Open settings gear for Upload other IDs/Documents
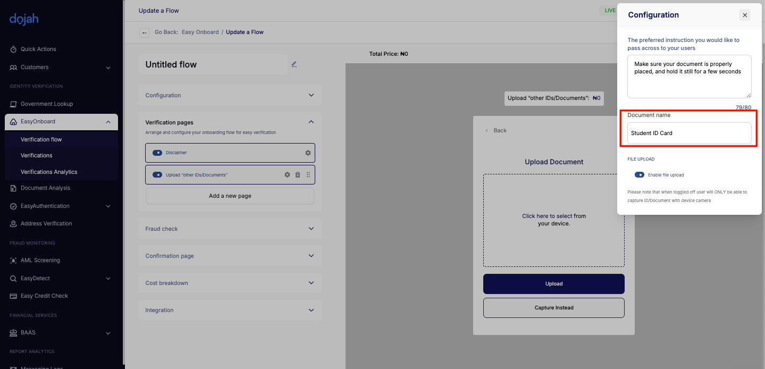The image size is (765, 369). 288,175
